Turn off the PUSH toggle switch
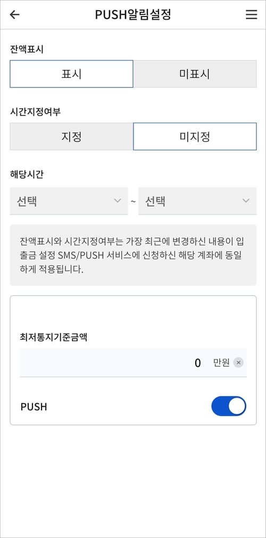Image resolution: width=266 pixels, height=538 pixels. pos(229,406)
